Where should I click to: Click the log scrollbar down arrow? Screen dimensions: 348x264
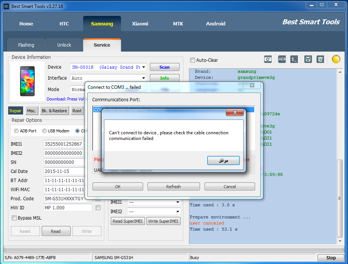[x=340, y=241]
